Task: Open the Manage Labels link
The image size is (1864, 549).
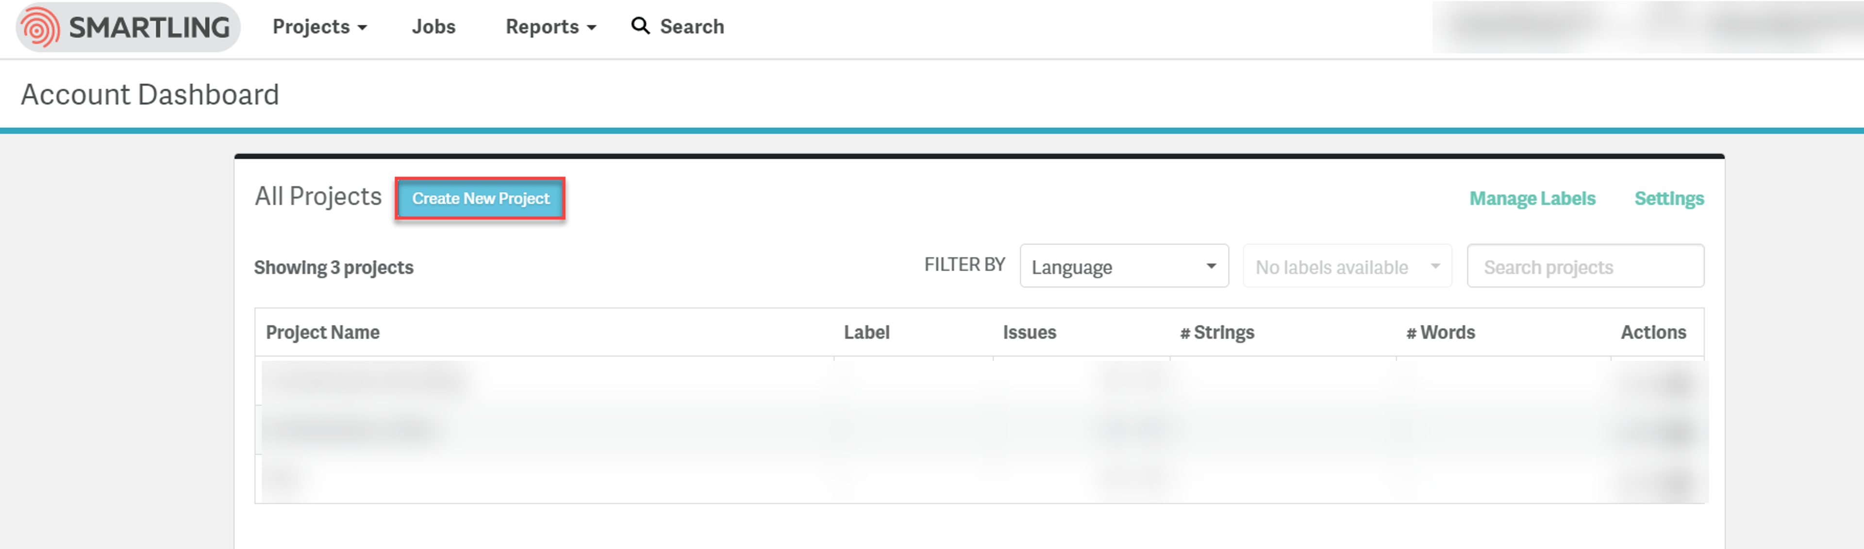Action: [1532, 198]
